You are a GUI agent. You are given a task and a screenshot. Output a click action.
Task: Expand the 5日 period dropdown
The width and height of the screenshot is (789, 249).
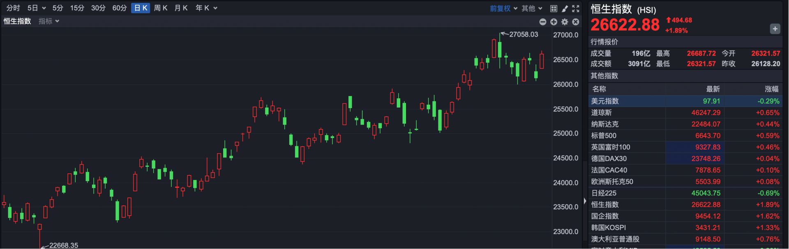click(x=37, y=8)
